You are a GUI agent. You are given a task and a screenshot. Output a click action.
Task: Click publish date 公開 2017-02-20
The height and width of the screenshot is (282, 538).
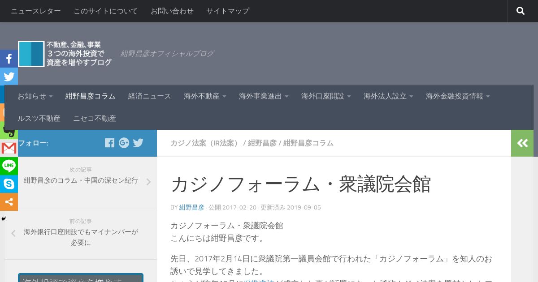click(232, 207)
